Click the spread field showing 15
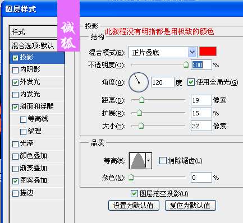This screenshot has width=243, height=223. [201, 113]
